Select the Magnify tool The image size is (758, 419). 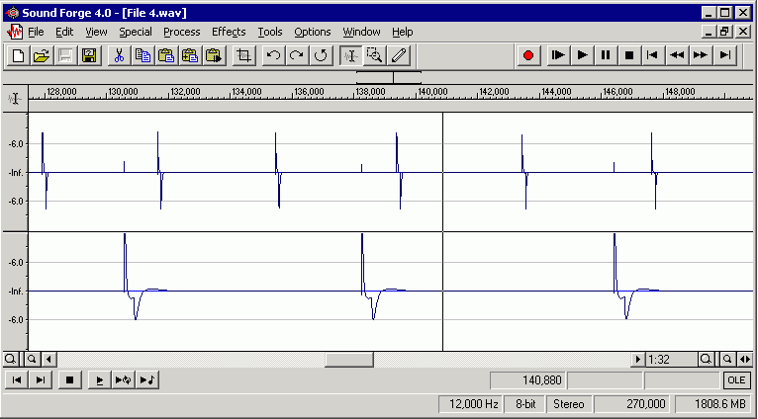tap(375, 55)
